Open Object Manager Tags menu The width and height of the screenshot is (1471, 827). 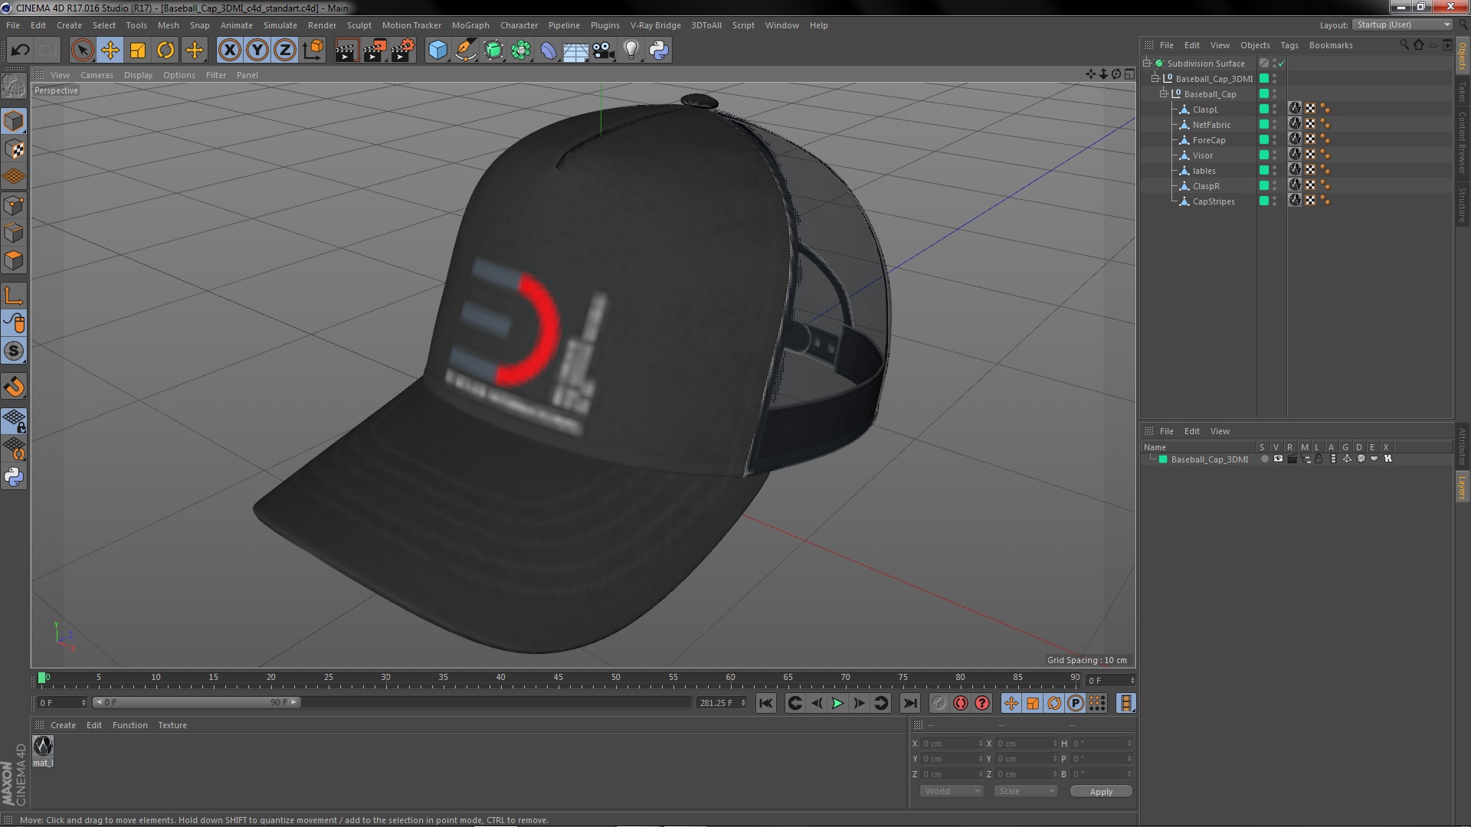tap(1289, 45)
